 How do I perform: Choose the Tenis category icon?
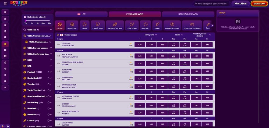point(84,25)
